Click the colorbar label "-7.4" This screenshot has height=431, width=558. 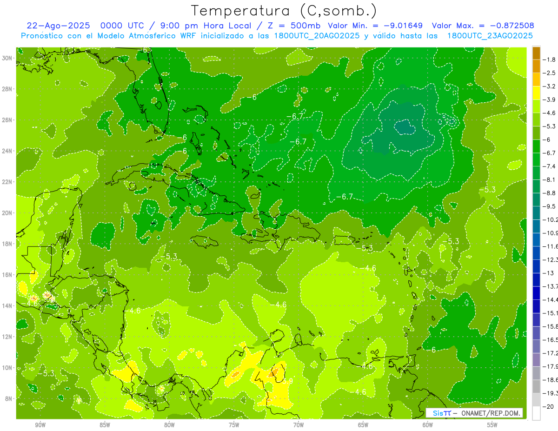point(550,166)
